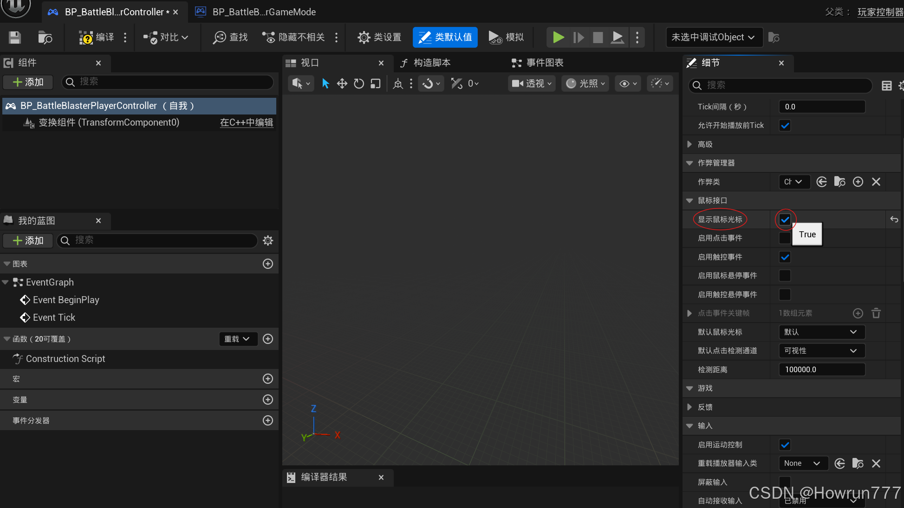Enable the 启用鼠标悬停事件 checkbox

(x=785, y=276)
